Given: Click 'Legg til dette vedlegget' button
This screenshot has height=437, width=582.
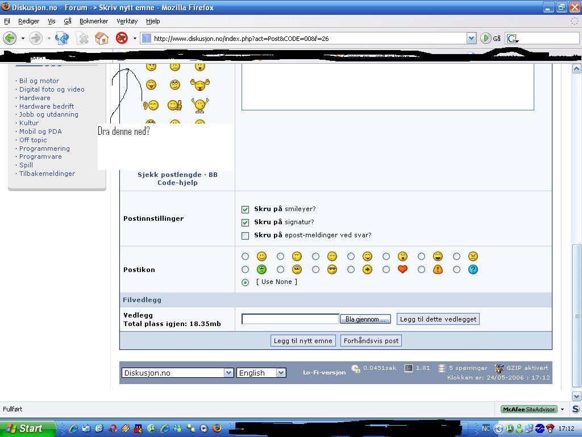Looking at the screenshot, I should 438,319.
